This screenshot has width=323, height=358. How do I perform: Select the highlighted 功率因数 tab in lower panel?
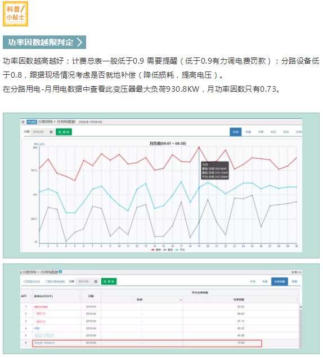280,281
